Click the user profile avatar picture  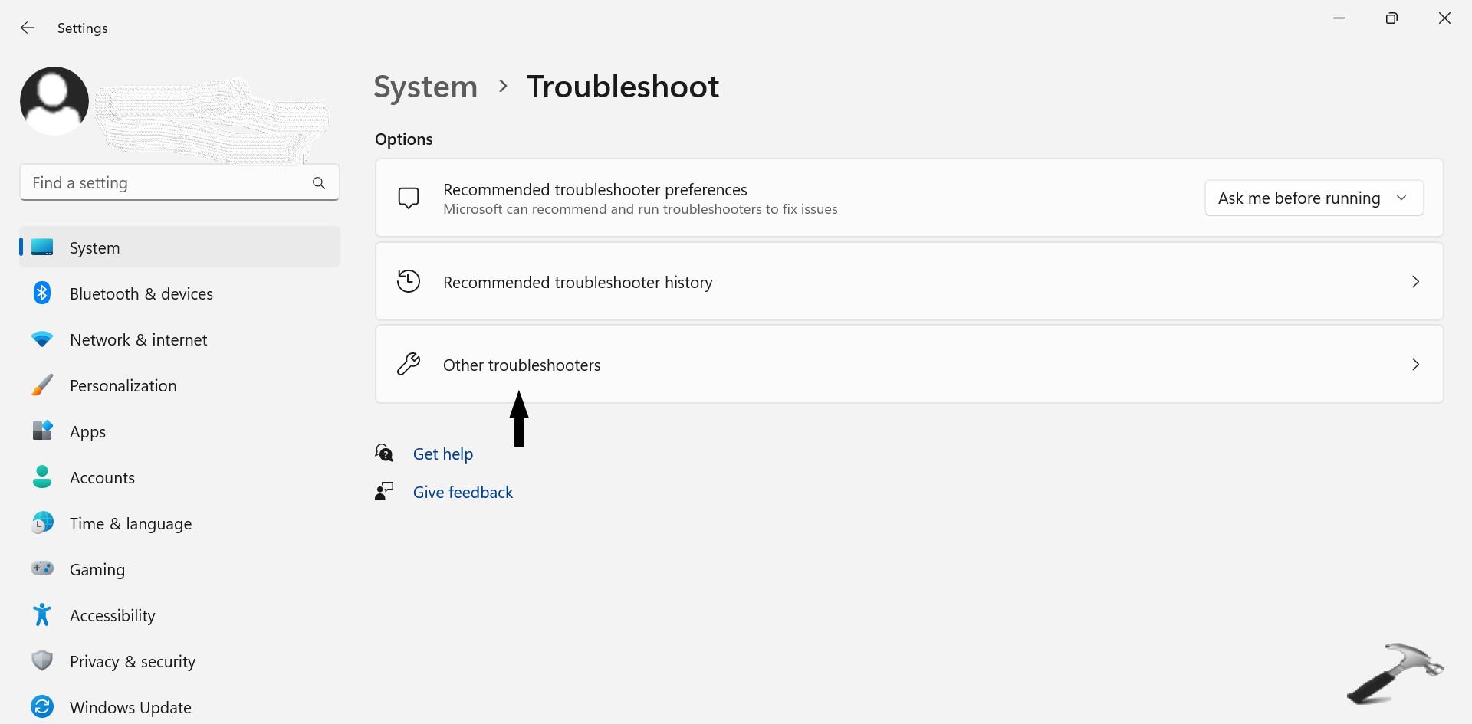[54, 101]
